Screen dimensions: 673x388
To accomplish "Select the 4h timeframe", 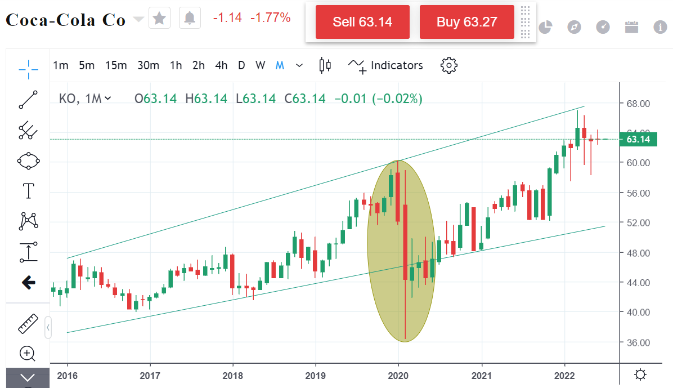I will [x=221, y=65].
